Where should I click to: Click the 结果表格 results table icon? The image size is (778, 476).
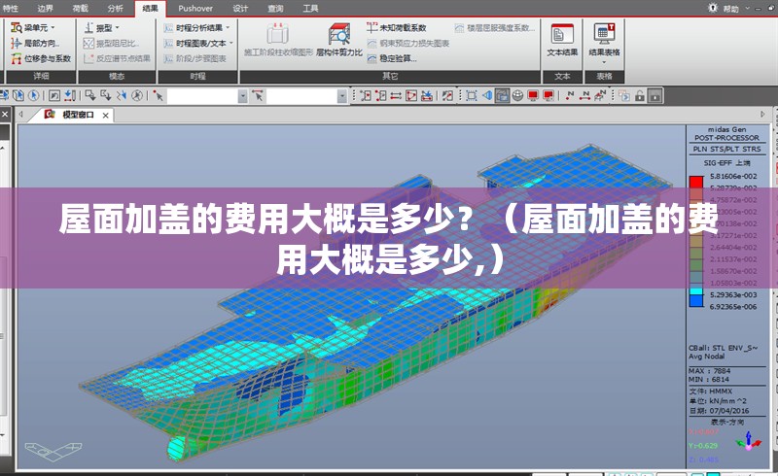coord(604,34)
